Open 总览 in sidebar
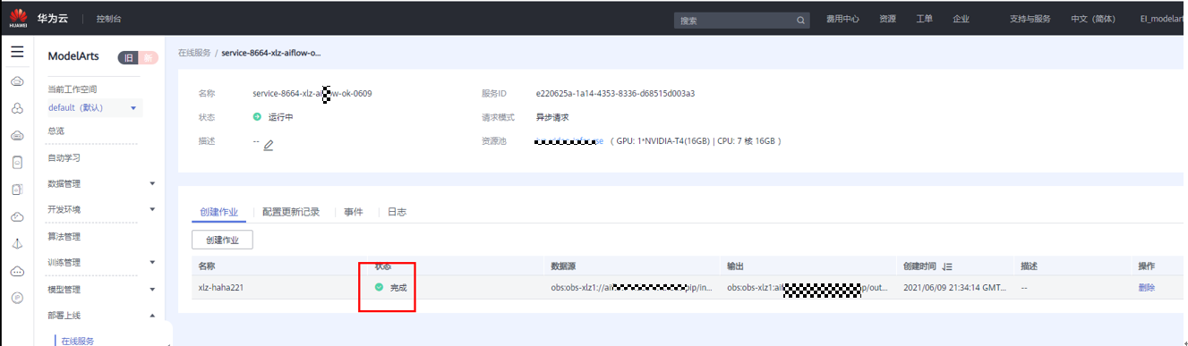This screenshot has width=1188, height=346. tap(56, 131)
